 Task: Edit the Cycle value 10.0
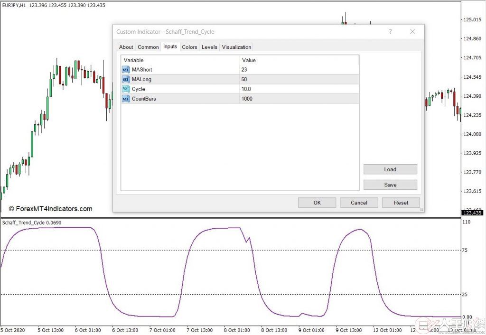click(x=299, y=89)
